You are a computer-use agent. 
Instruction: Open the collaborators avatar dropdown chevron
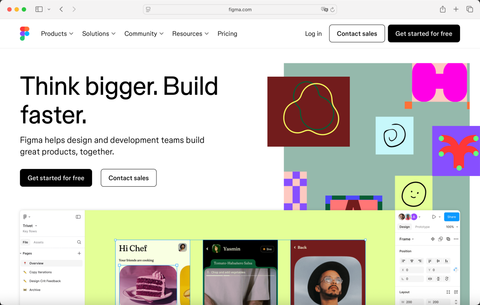pyautogui.click(x=420, y=217)
